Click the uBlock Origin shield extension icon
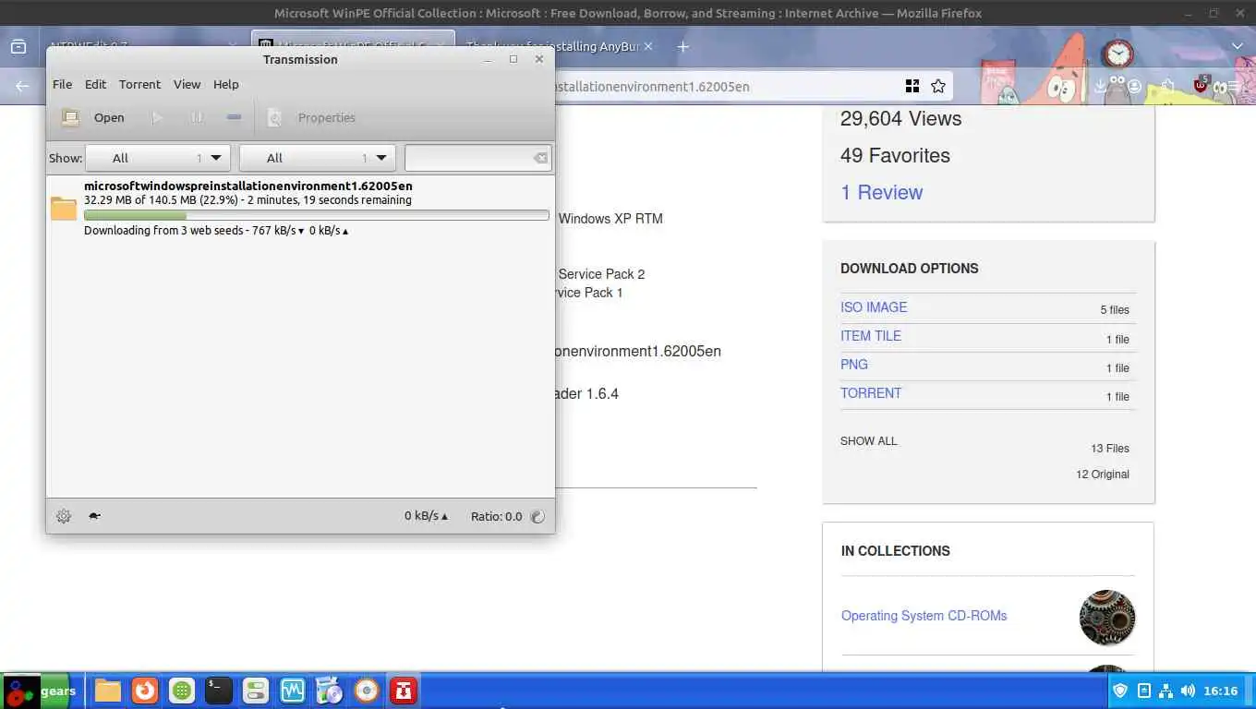 tap(1200, 85)
